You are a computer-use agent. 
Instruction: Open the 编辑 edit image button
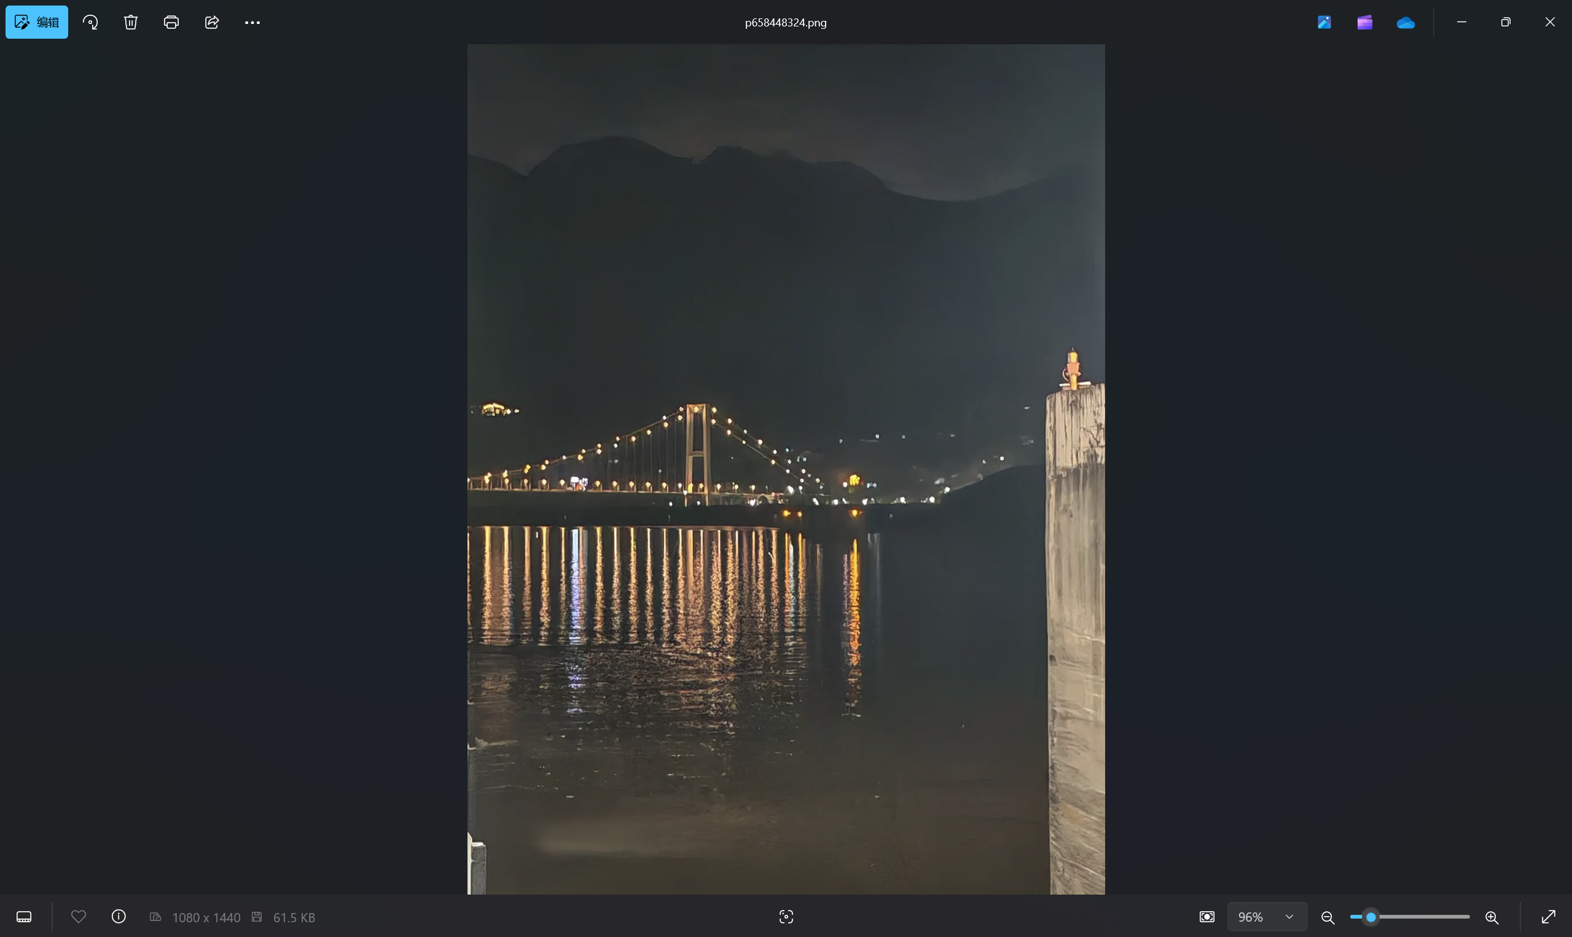37,22
